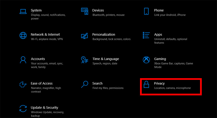Click the Gaming Xbox icon

(146, 60)
